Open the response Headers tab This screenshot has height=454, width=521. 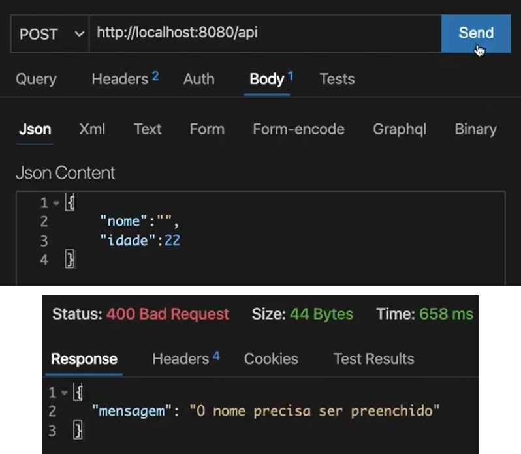click(x=185, y=359)
